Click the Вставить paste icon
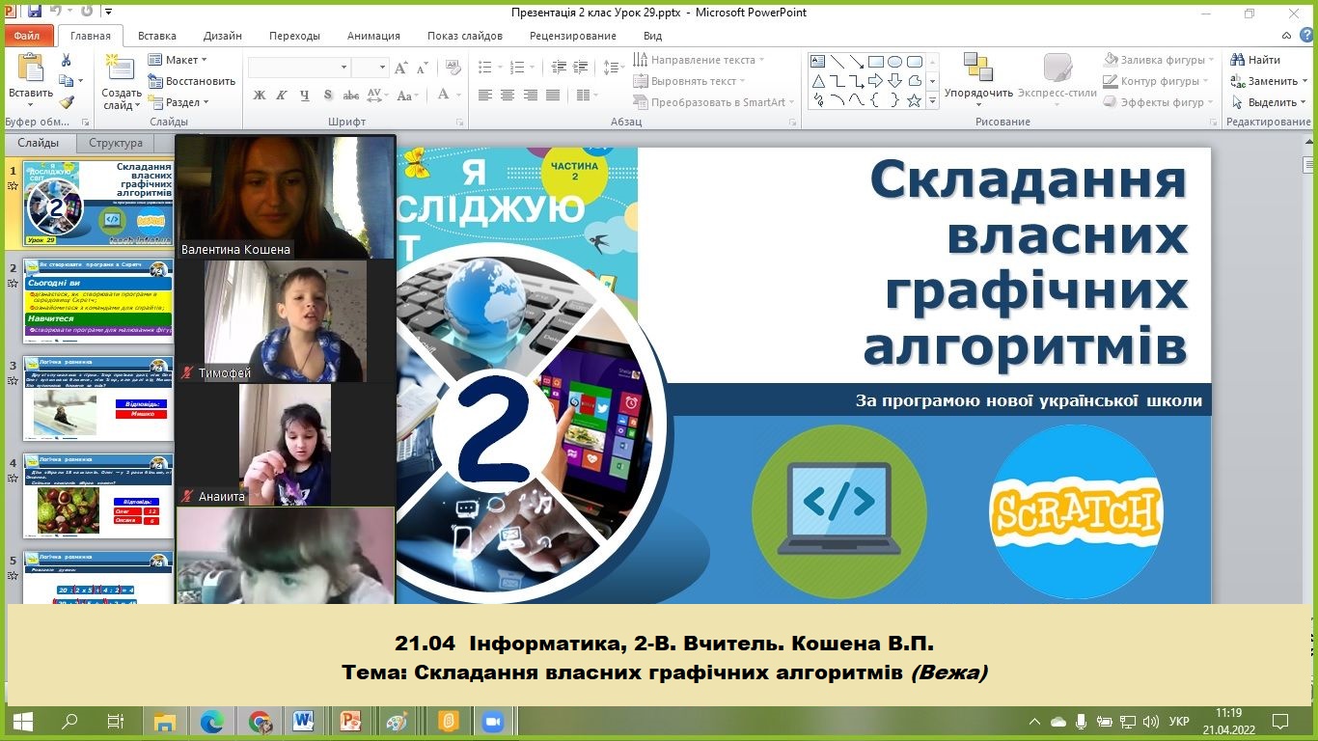The width and height of the screenshot is (1318, 741). [x=31, y=69]
